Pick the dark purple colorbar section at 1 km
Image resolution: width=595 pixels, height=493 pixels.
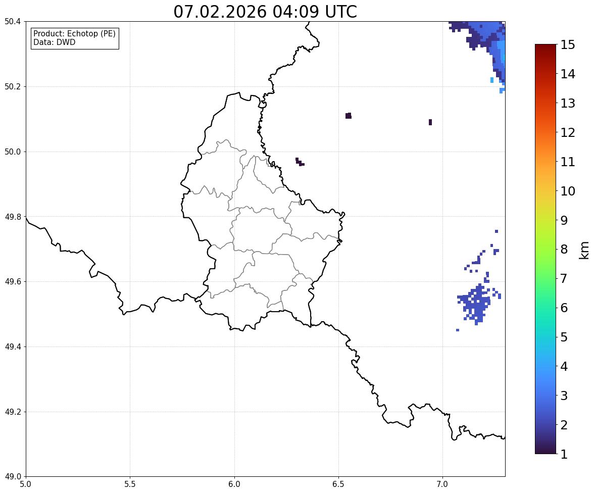point(546,451)
